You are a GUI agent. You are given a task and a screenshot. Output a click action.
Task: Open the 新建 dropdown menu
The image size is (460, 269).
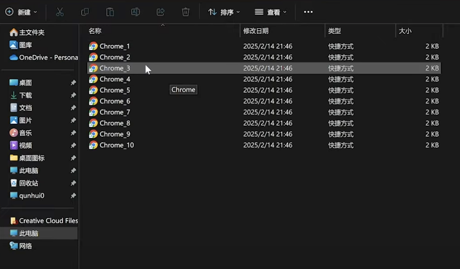pyautogui.click(x=21, y=12)
